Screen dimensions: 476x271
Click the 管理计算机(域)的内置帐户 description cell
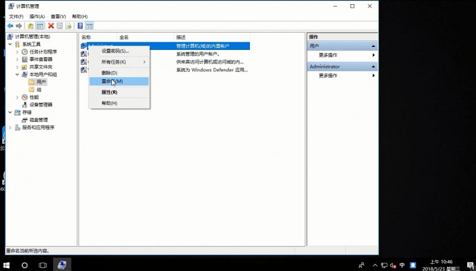point(203,46)
